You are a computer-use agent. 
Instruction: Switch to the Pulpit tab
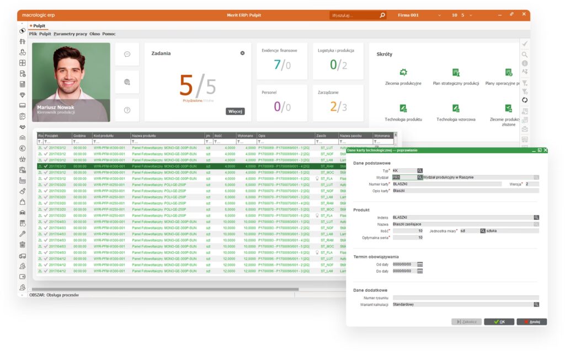coord(38,25)
